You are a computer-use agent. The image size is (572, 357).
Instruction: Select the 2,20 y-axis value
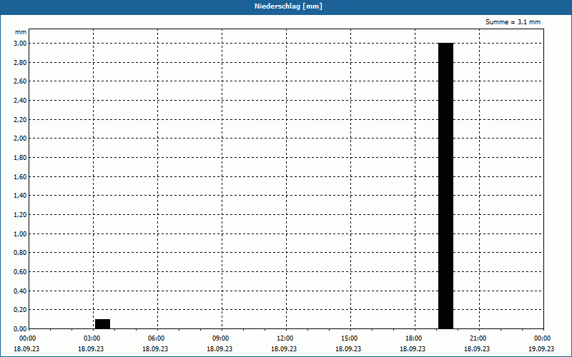pos(20,119)
